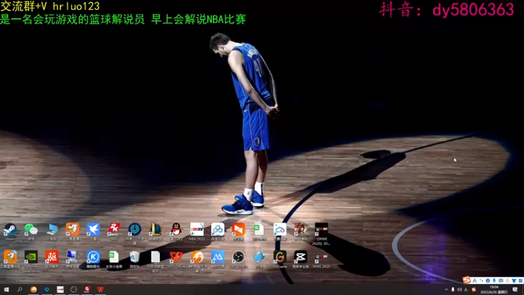Click the Sogou S icon in tray
This screenshot has width=524, height=295.
coord(473,290)
